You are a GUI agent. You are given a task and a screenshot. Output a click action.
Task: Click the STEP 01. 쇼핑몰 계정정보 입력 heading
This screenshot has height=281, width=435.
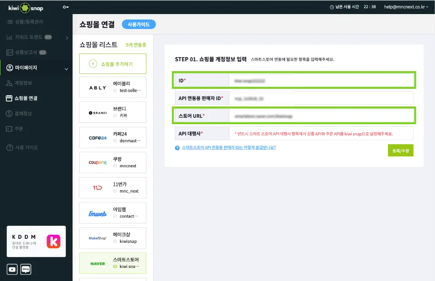coord(211,59)
